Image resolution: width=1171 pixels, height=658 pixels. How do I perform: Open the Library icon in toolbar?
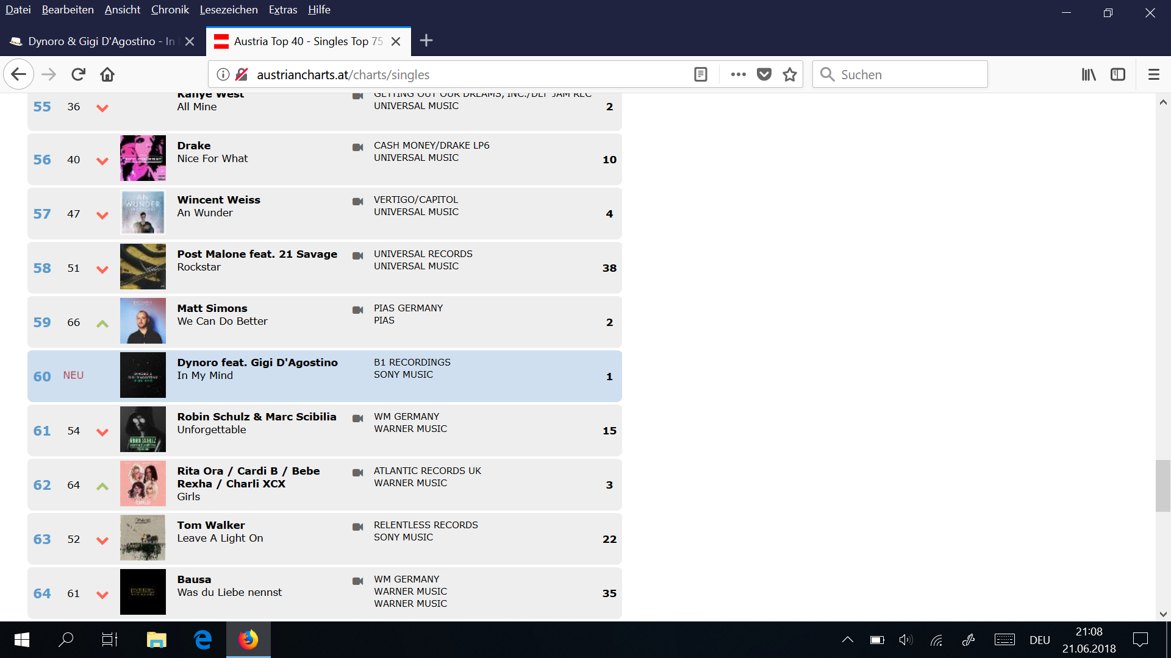(x=1089, y=74)
